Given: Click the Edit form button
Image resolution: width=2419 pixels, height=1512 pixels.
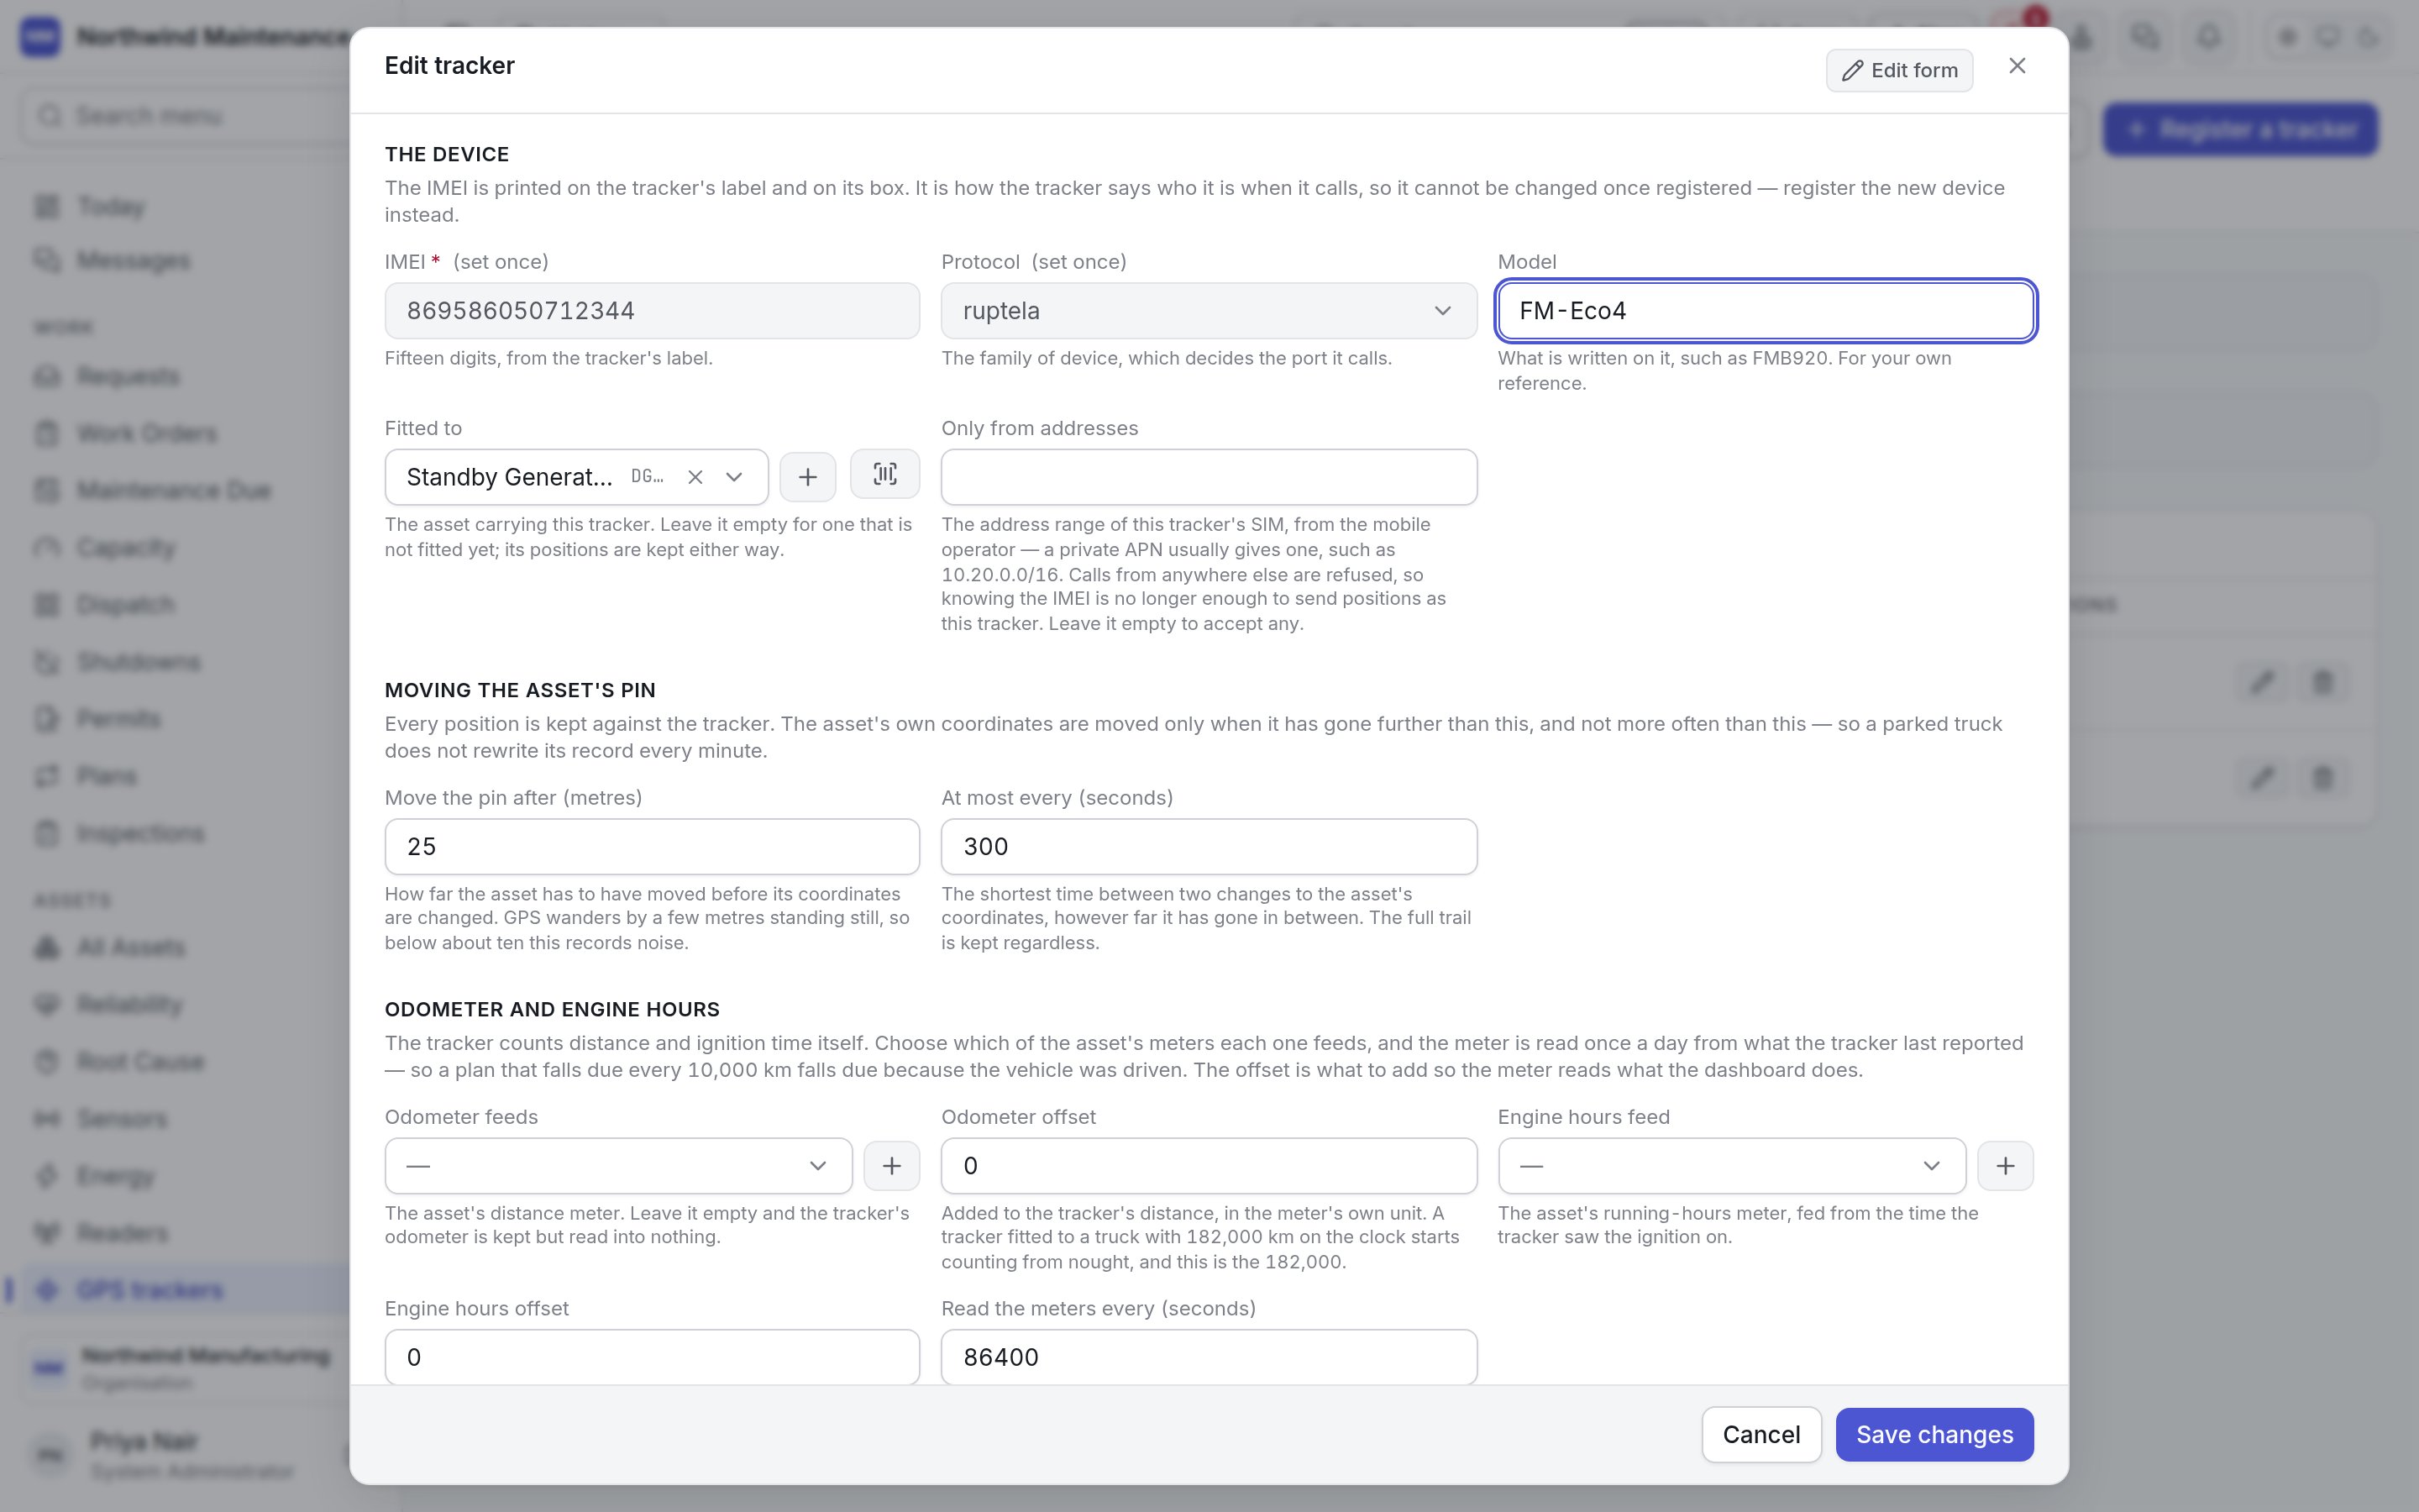Looking at the screenshot, I should pos(1898,70).
